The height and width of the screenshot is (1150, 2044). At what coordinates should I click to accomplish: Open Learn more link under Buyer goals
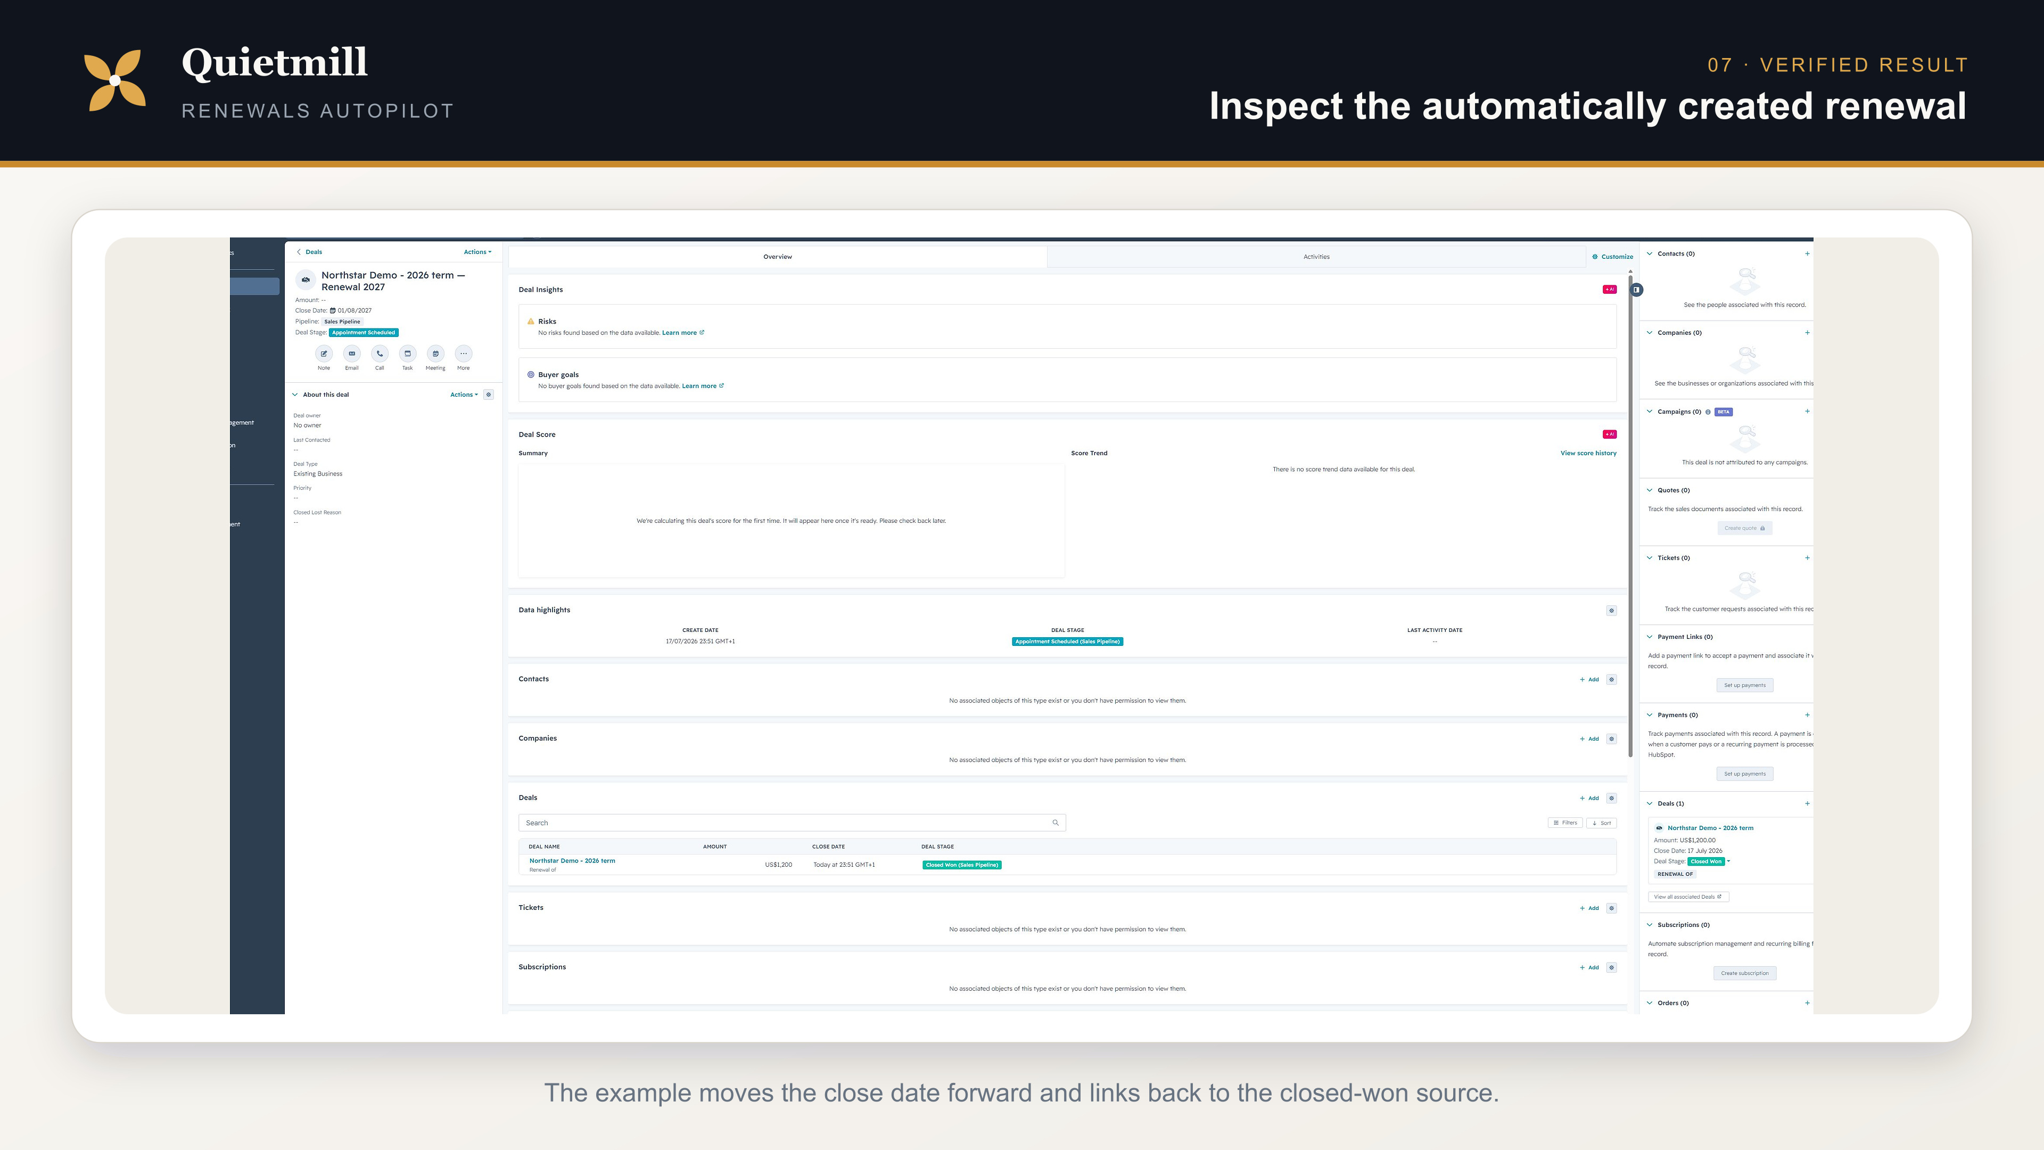pyautogui.click(x=703, y=385)
